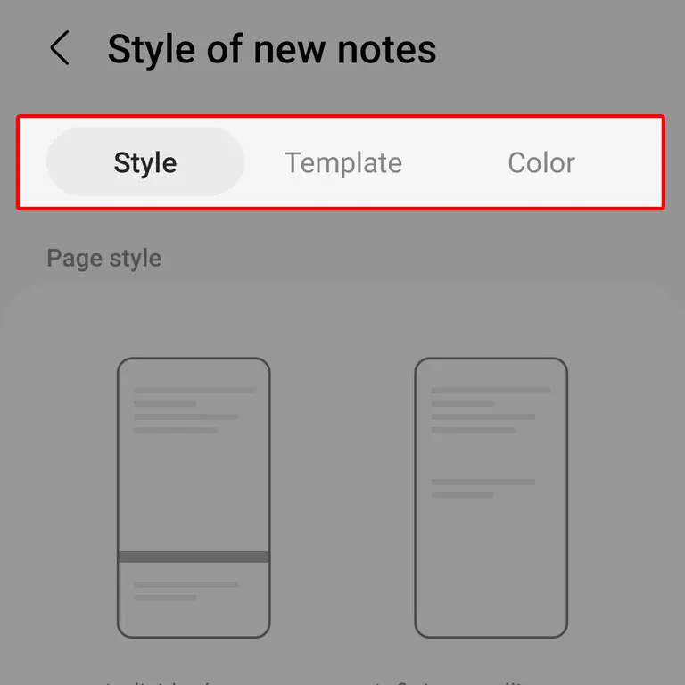Switch to the Template tab
Screen dimensions: 685x685
[x=343, y=162]
